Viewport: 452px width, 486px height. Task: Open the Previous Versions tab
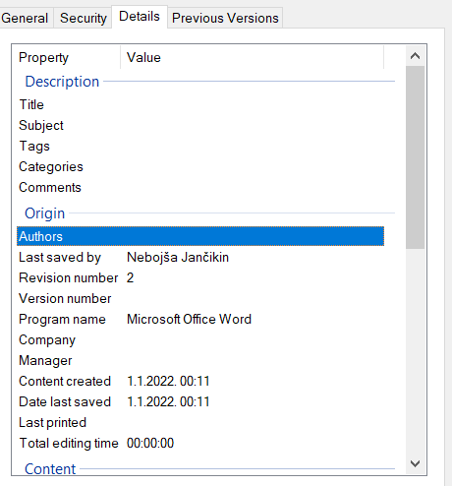tap(225, 18)
